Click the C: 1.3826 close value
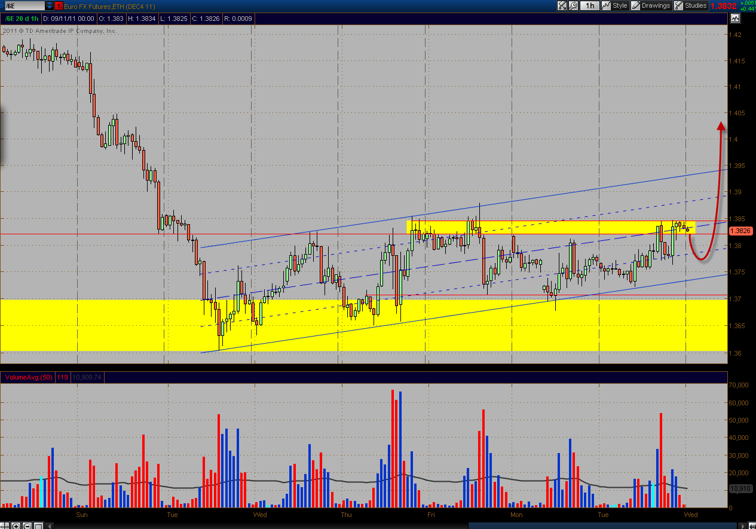This screenshot has height=529, width=756. tap(206, 19)
